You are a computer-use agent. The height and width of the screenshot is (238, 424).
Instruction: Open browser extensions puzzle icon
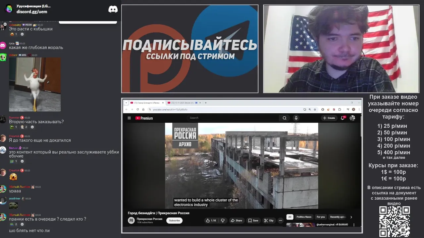point(340,109)
